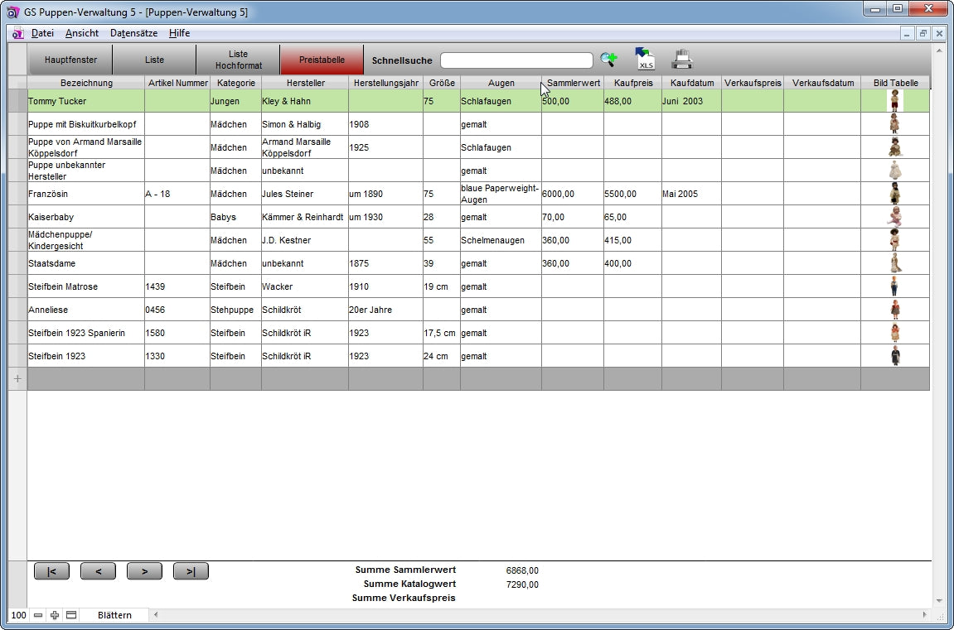Go to next record with > button
The image size is (954, 630).
tap(144, 571)
